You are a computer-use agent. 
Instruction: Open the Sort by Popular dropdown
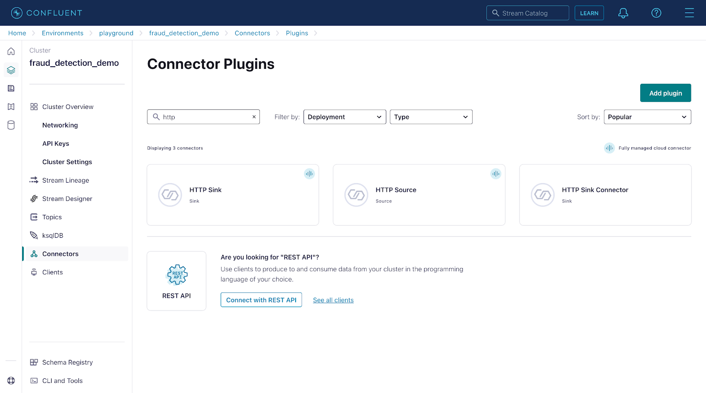[647, 117]
